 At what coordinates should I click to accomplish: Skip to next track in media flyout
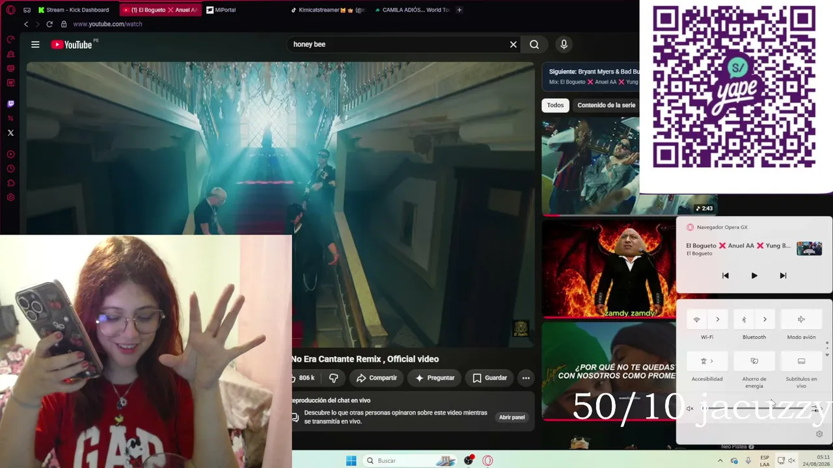click(x=783, y=276)
